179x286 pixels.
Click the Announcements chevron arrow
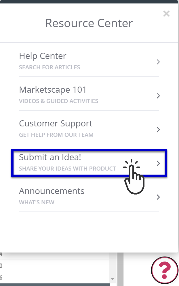pos(158,197)
